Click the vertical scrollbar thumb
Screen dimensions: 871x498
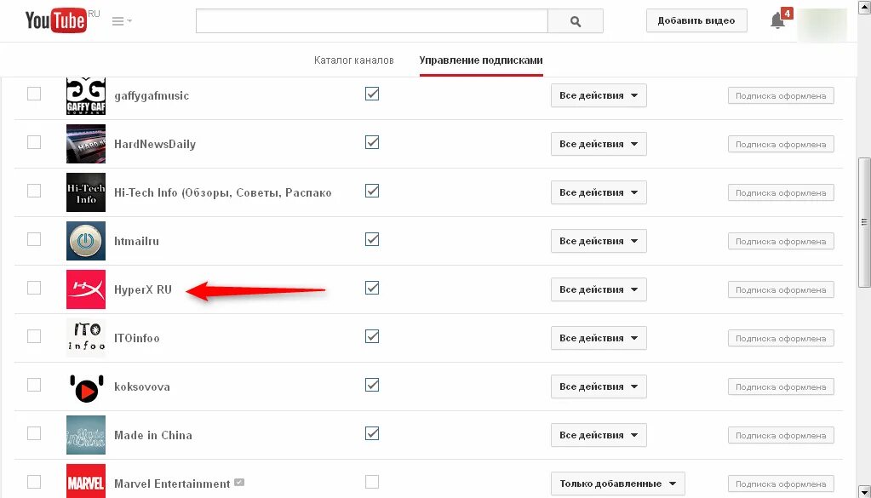864,222
